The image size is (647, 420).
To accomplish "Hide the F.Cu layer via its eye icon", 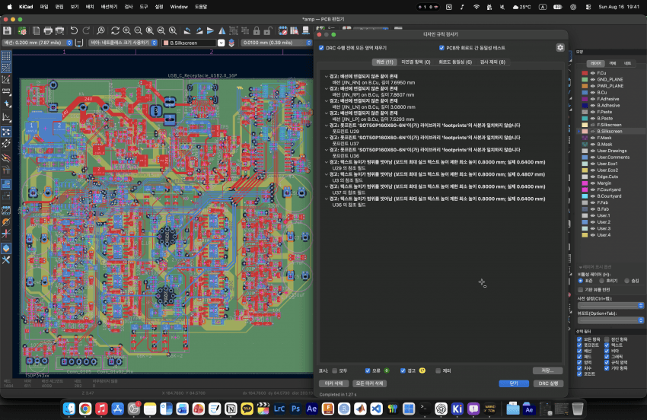I will click(x=592, y=73).
